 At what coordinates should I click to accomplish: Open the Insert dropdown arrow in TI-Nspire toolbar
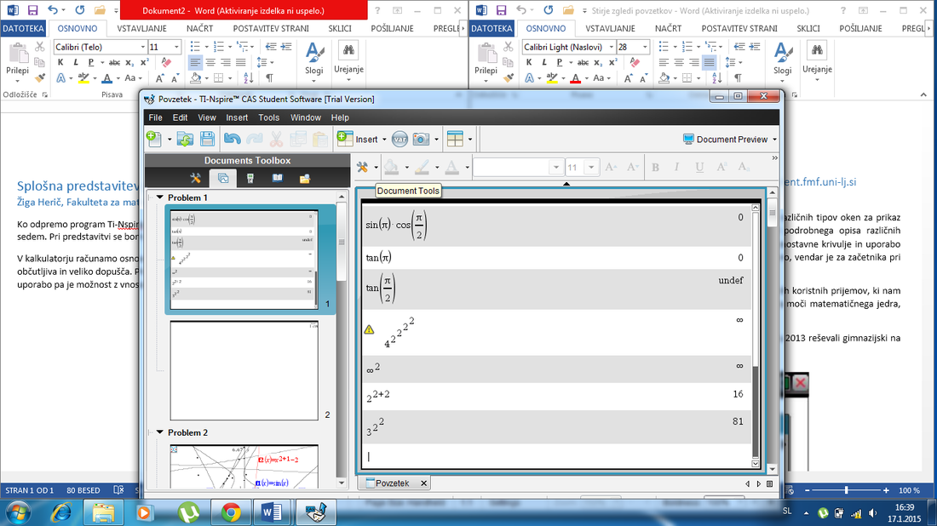pos(384,140)
